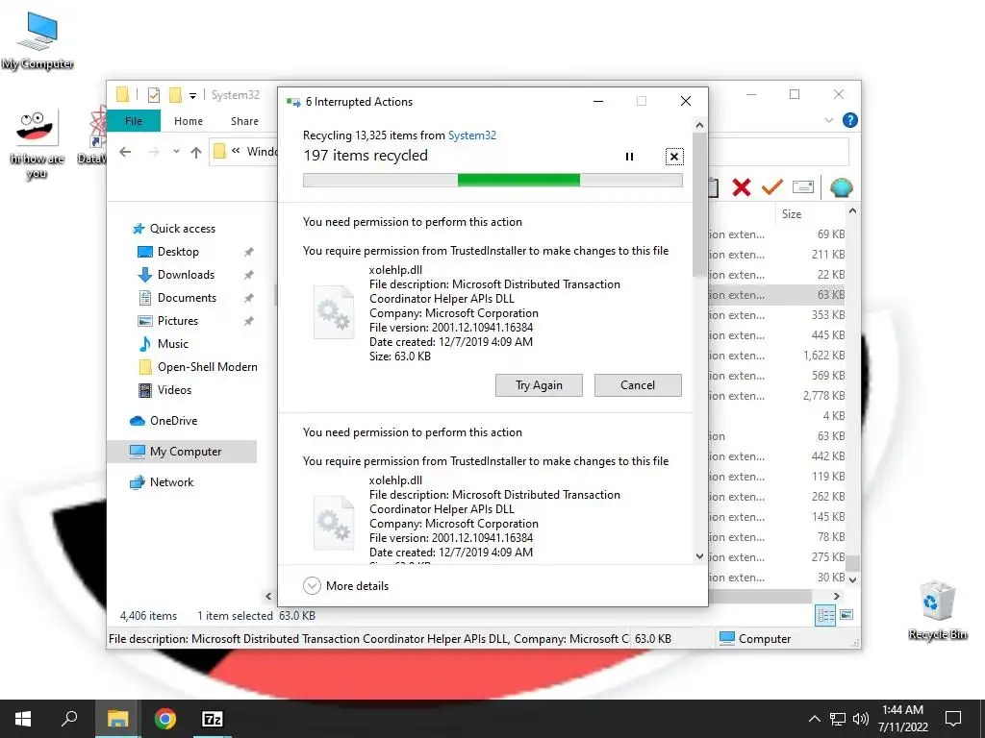
Task: Click the red X delete toolbar icon
Action: point(742,187)
